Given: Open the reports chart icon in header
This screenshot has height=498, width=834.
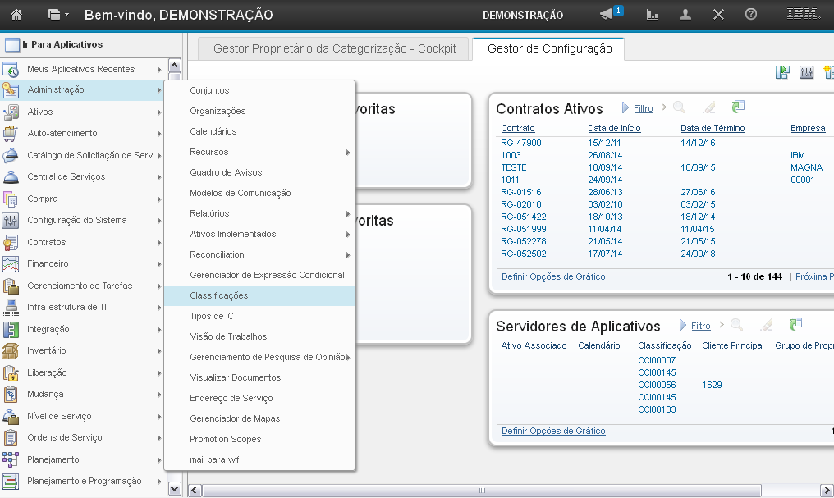Looking at the screenshot, I should point(653,15).
